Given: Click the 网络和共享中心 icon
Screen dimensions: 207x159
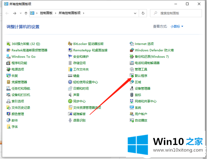Looking at the screenshot, I should coord(132,101).
